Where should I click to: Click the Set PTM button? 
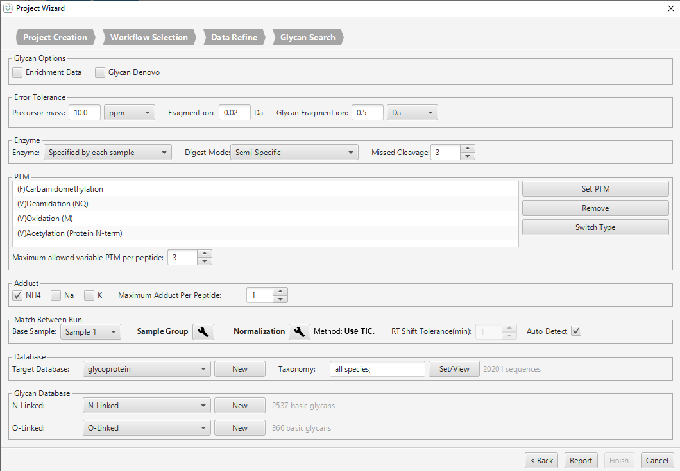click(x=595, y=189)
